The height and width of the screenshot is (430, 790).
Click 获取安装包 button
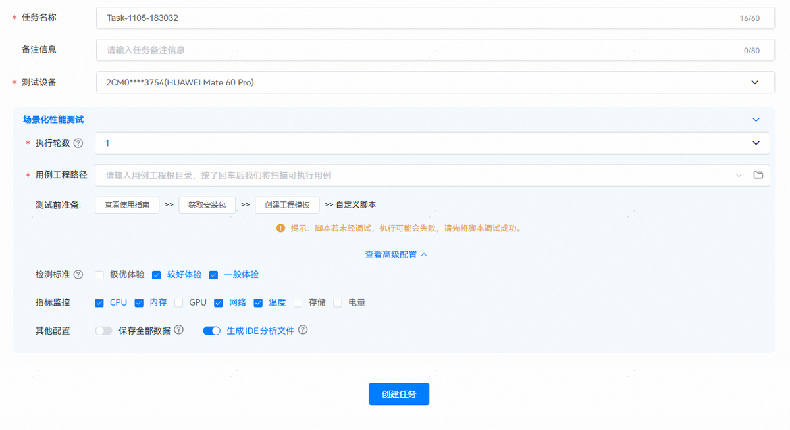tap(207, 205)
